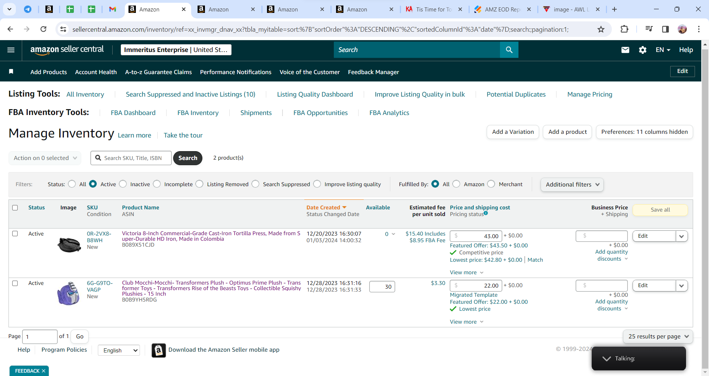Click Save all button
Screen dimensions: 709x376
pyautogui.click(x=660, y=210)
